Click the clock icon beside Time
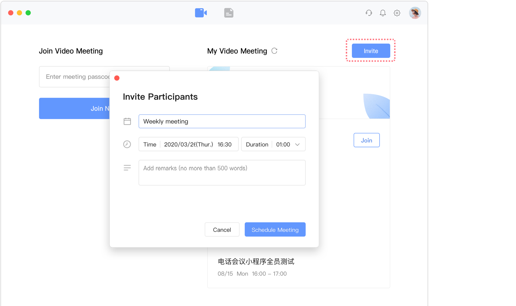The image size is (516, 306). [127, 144]
